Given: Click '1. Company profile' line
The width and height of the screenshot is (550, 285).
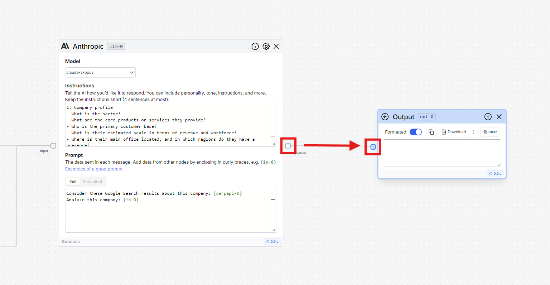Looking at the screenshot, I should point(90,107).
